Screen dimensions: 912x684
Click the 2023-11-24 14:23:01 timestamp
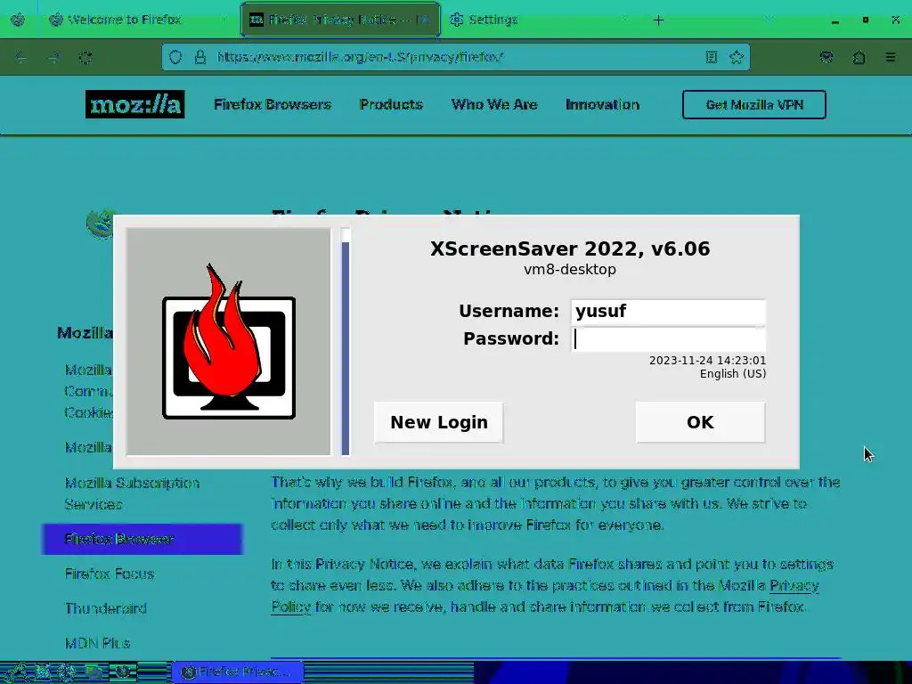(707, 361)
